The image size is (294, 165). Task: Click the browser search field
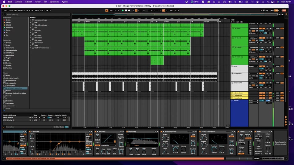[x=37, y=14]
